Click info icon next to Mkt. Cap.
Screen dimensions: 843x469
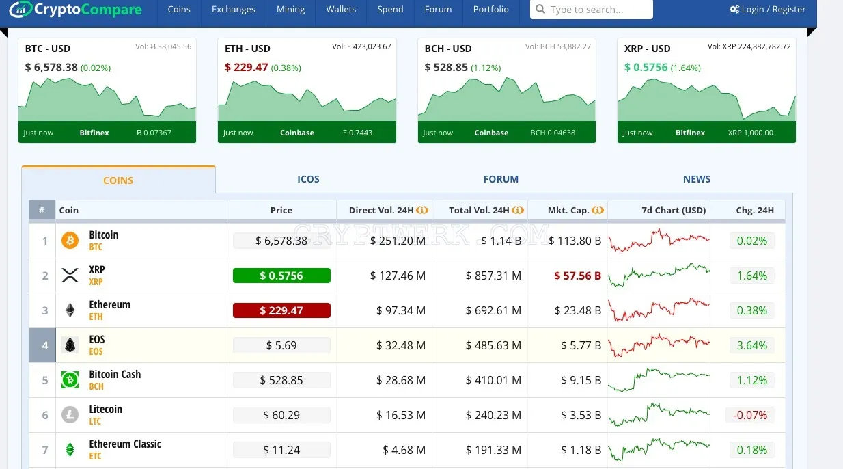[597, 211]
